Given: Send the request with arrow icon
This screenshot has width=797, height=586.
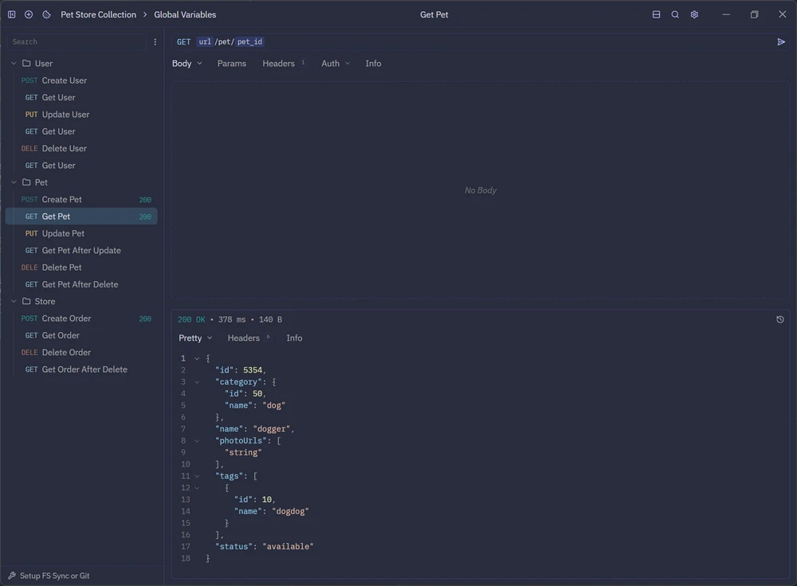Looking at the screenshot, I should point(781,41).
